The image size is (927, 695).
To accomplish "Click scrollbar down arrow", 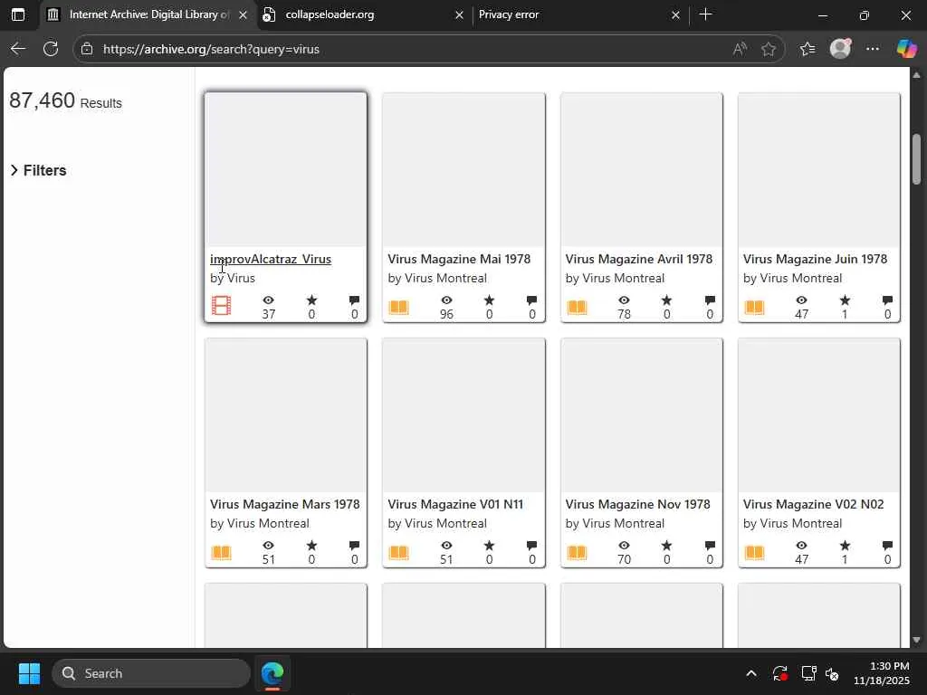I will pos(916,640).
